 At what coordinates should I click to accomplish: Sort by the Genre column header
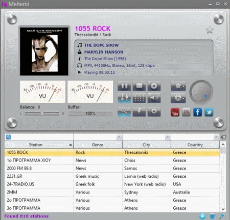(98, 145)
